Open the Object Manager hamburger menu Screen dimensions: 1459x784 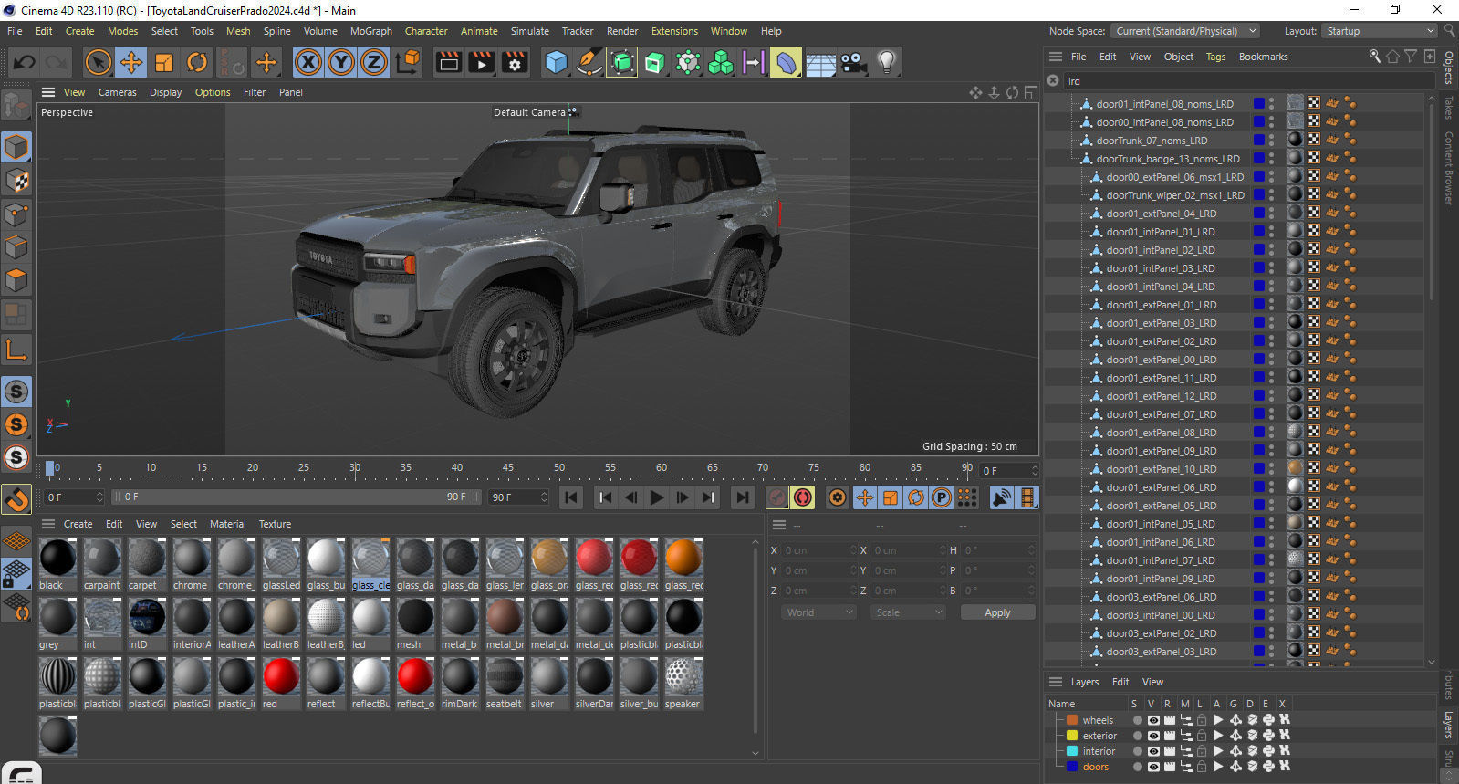point(1056,57)
